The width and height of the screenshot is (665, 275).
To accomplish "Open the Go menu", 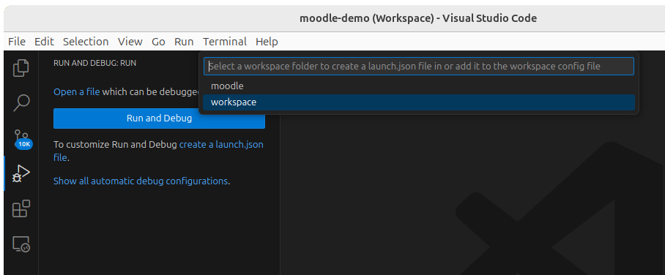I will tap(159, 42).
